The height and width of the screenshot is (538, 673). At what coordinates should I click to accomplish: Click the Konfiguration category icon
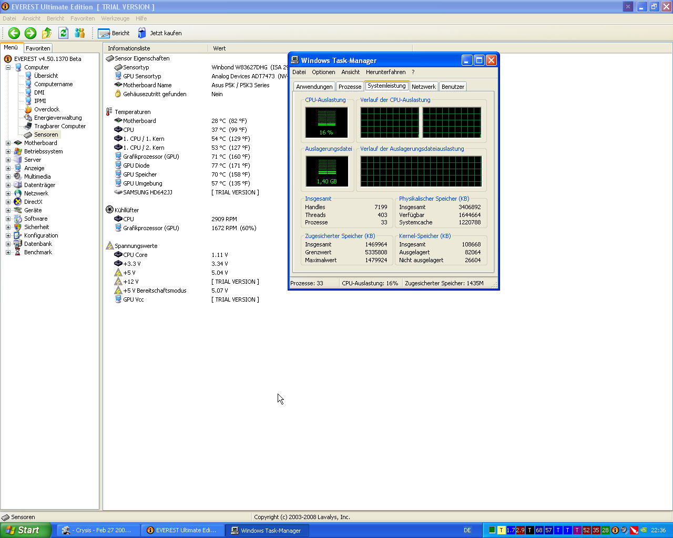click(x=18, y=235)
